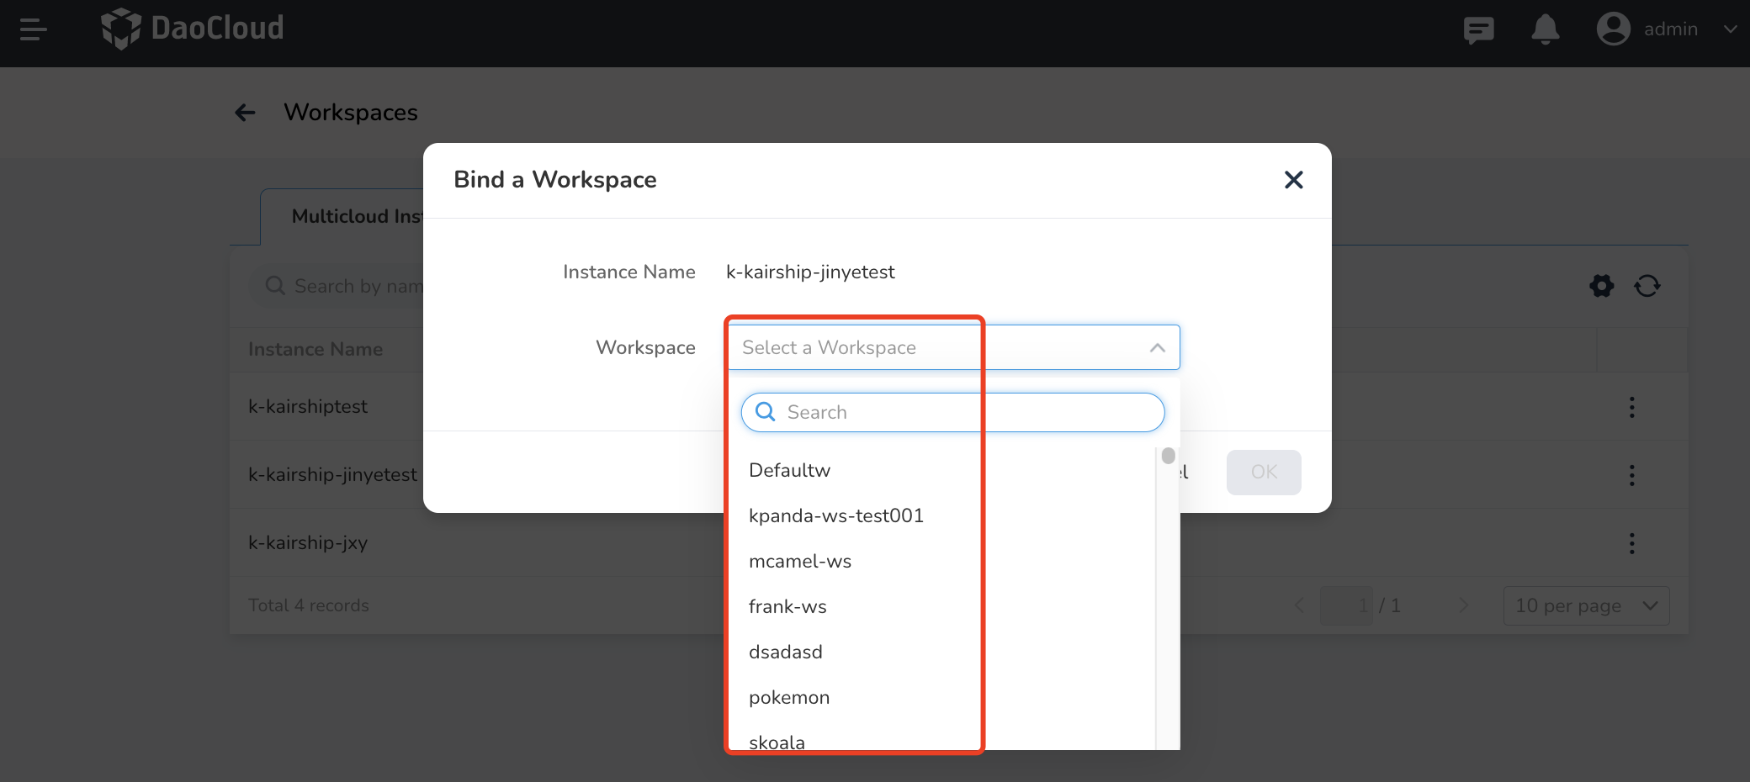Screen dimensions: 1750x782
Task: Open the messages chat icon
Action: tap(1478, 29)
